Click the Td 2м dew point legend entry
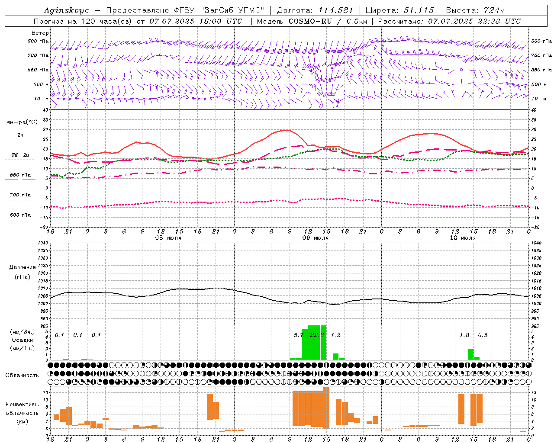Screen dimensions: 554x443 pos(20,155)
